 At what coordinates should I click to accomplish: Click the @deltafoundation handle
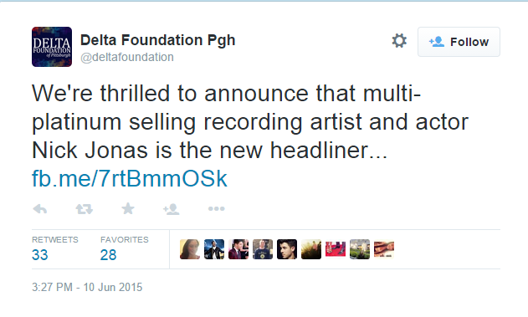127,57
